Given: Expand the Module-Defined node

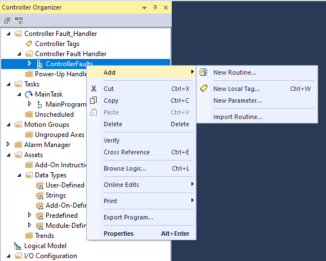Looking at the screenshot, I should point(29,225).
